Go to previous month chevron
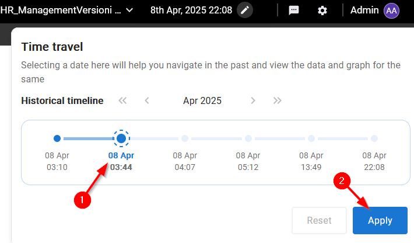The width and height of the screenshot is (414, 243). pos(147,100)
